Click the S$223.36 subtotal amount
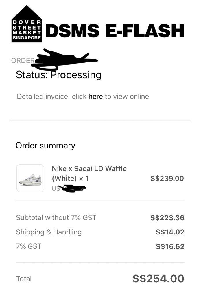212x300 pixels. click(167, 218)
